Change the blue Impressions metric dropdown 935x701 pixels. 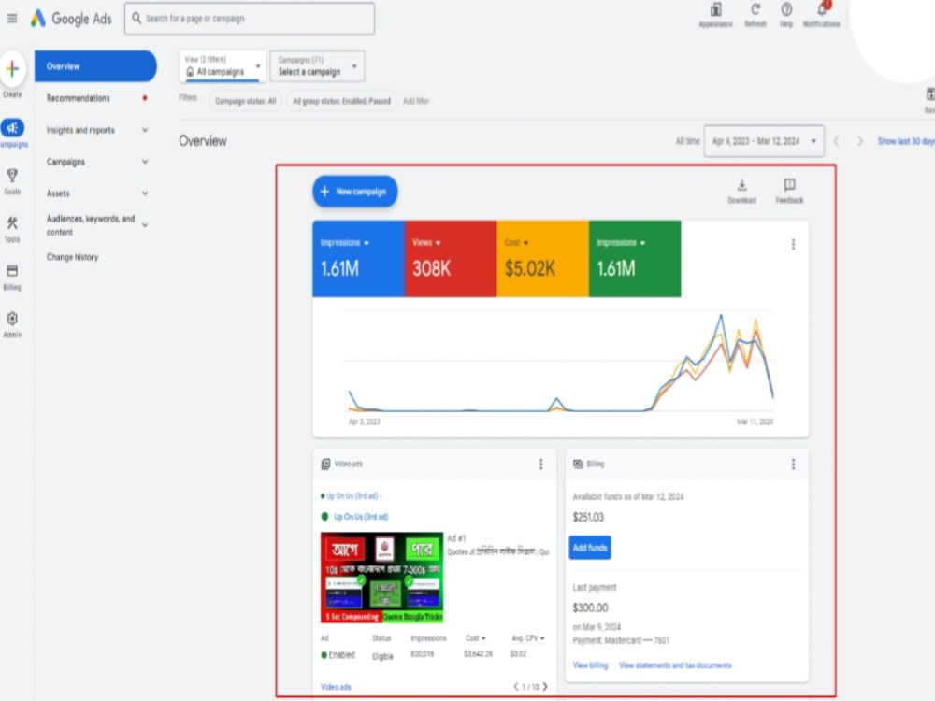coord(345,243)
